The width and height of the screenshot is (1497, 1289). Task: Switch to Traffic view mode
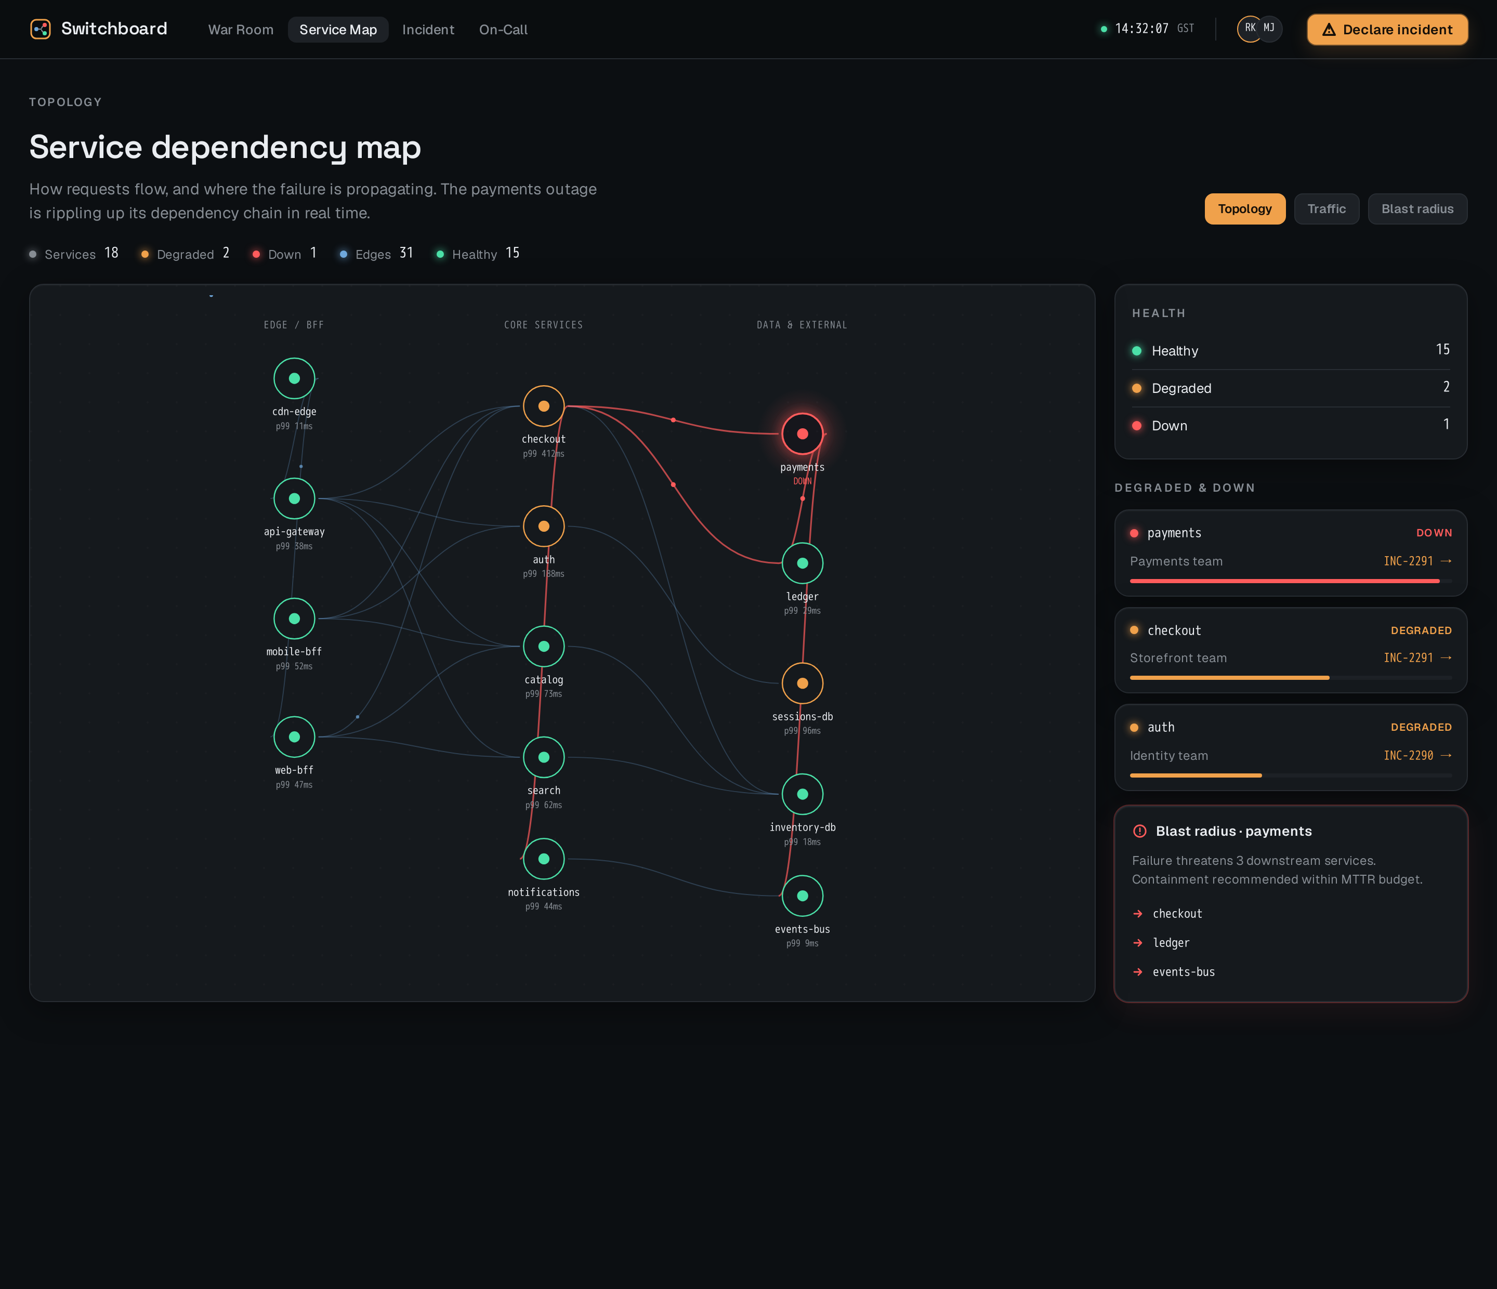coord(1327,209)
